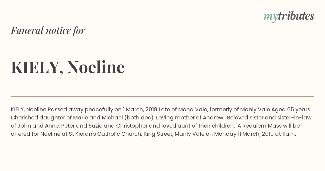Click the name 'Noeline' in the title

96,67
